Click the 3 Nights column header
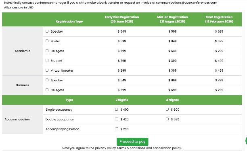Image resolution: width=247 pixels, height=151 pixels. coord(172,100)
